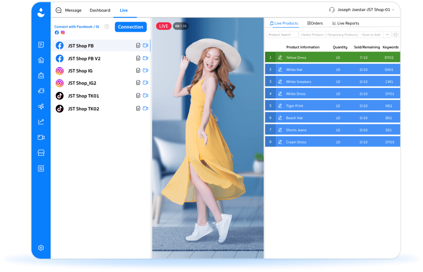Click the Connection button

point(130,27)
